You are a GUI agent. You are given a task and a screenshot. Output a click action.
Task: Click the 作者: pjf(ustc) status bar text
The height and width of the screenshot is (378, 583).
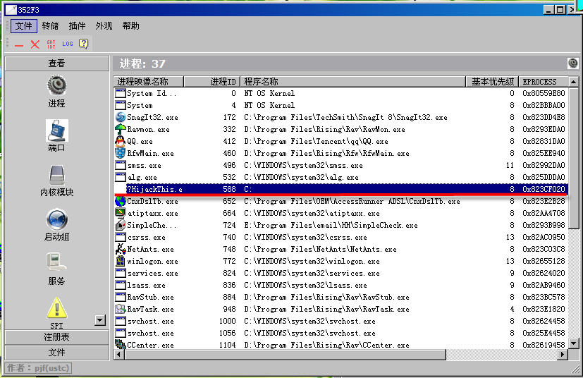pyautogui.click(x=38, y=368)
